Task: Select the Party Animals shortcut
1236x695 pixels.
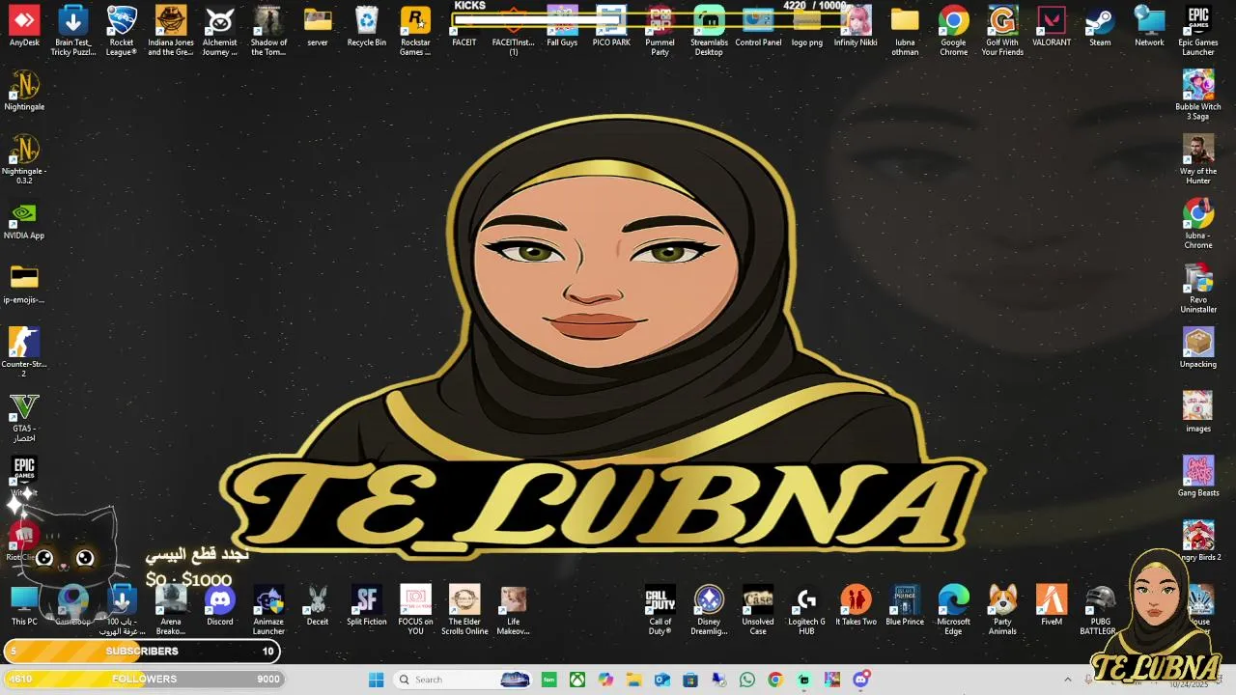Action: coord(1002,610)
